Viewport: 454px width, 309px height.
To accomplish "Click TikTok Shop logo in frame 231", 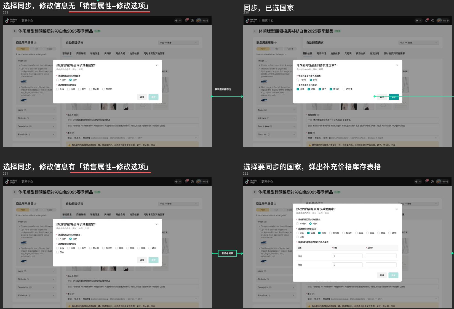I will click(x=11, y=182).
